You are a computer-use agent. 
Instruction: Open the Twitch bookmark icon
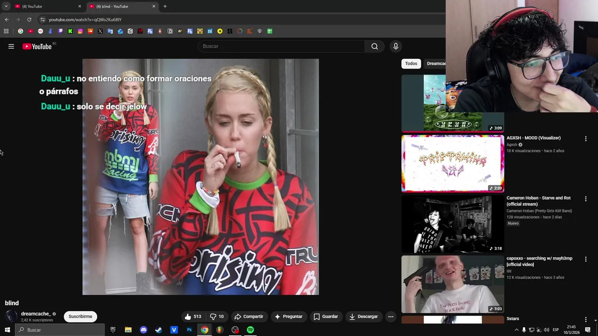tap(60, 31)
